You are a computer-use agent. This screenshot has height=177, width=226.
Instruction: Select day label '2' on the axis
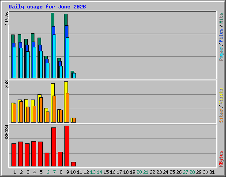click(21, 172)
